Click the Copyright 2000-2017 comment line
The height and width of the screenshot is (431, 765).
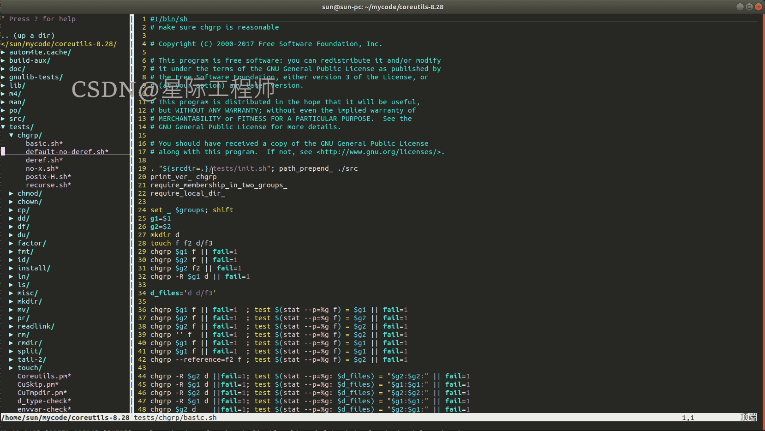pos(266,44)
